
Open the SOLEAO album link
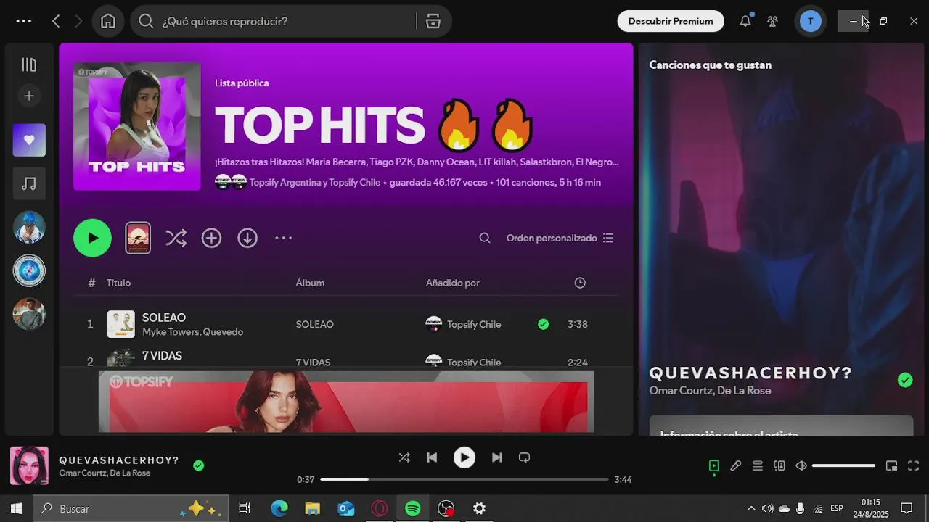click(314, 324)
